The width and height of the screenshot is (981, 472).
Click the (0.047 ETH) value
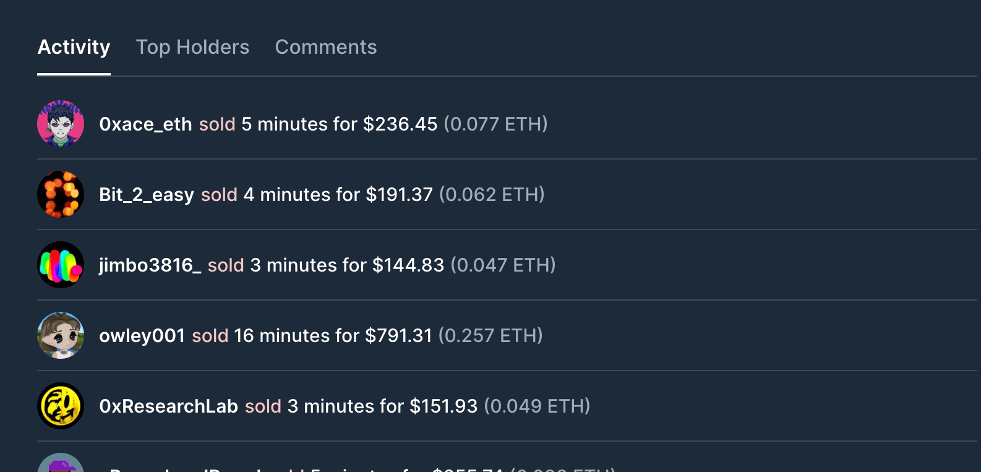pos(503,265)
